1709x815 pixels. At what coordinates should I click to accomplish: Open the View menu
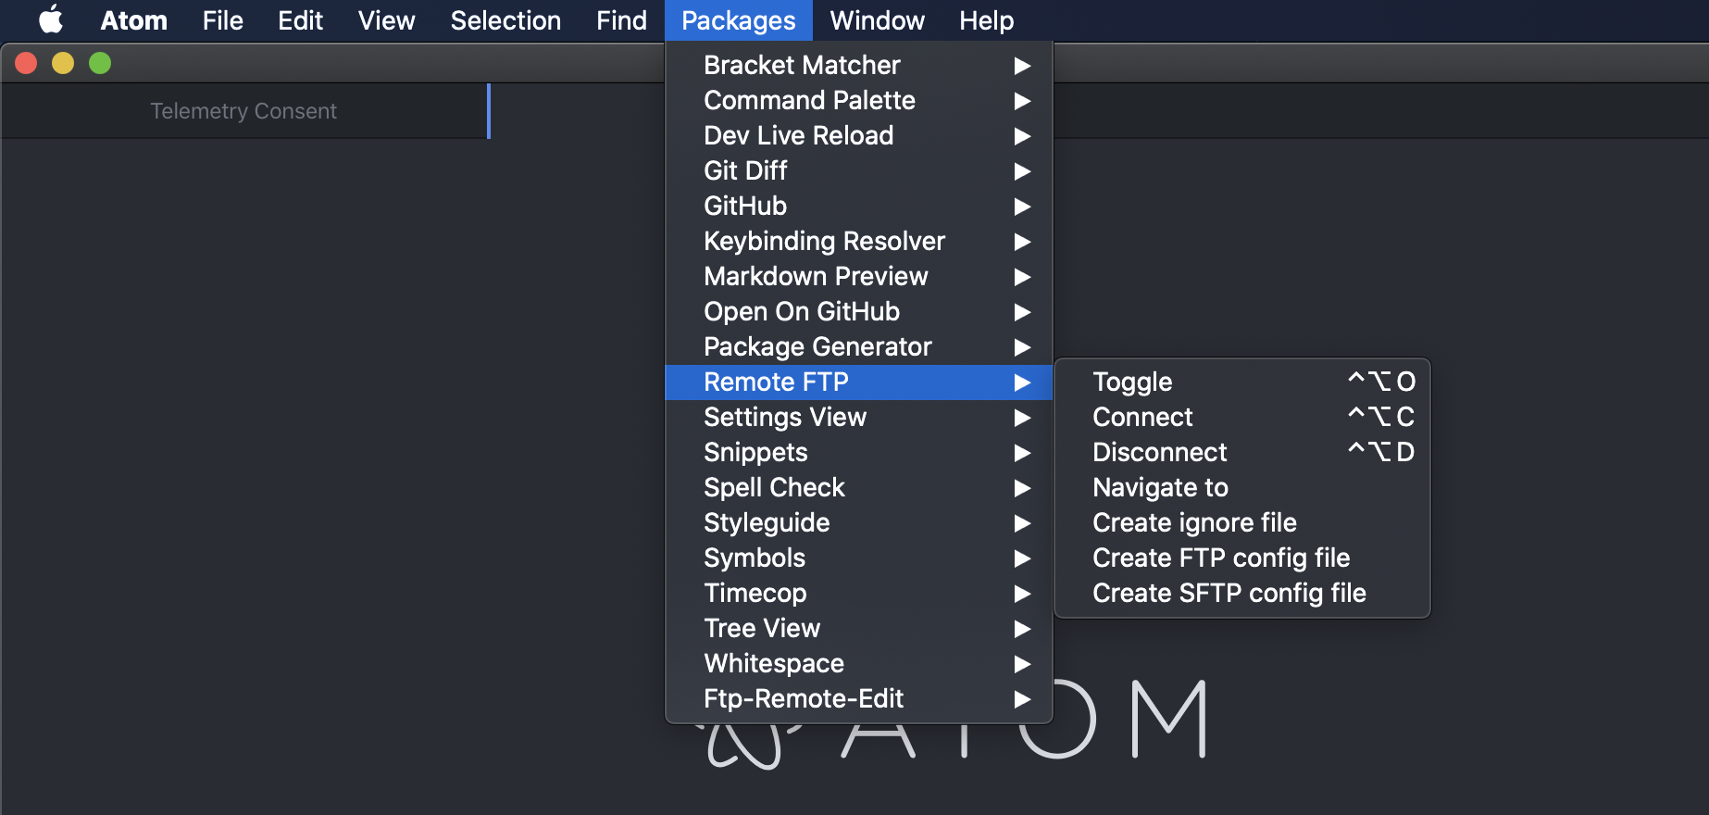pyautogui.click(x=387, y=20)
